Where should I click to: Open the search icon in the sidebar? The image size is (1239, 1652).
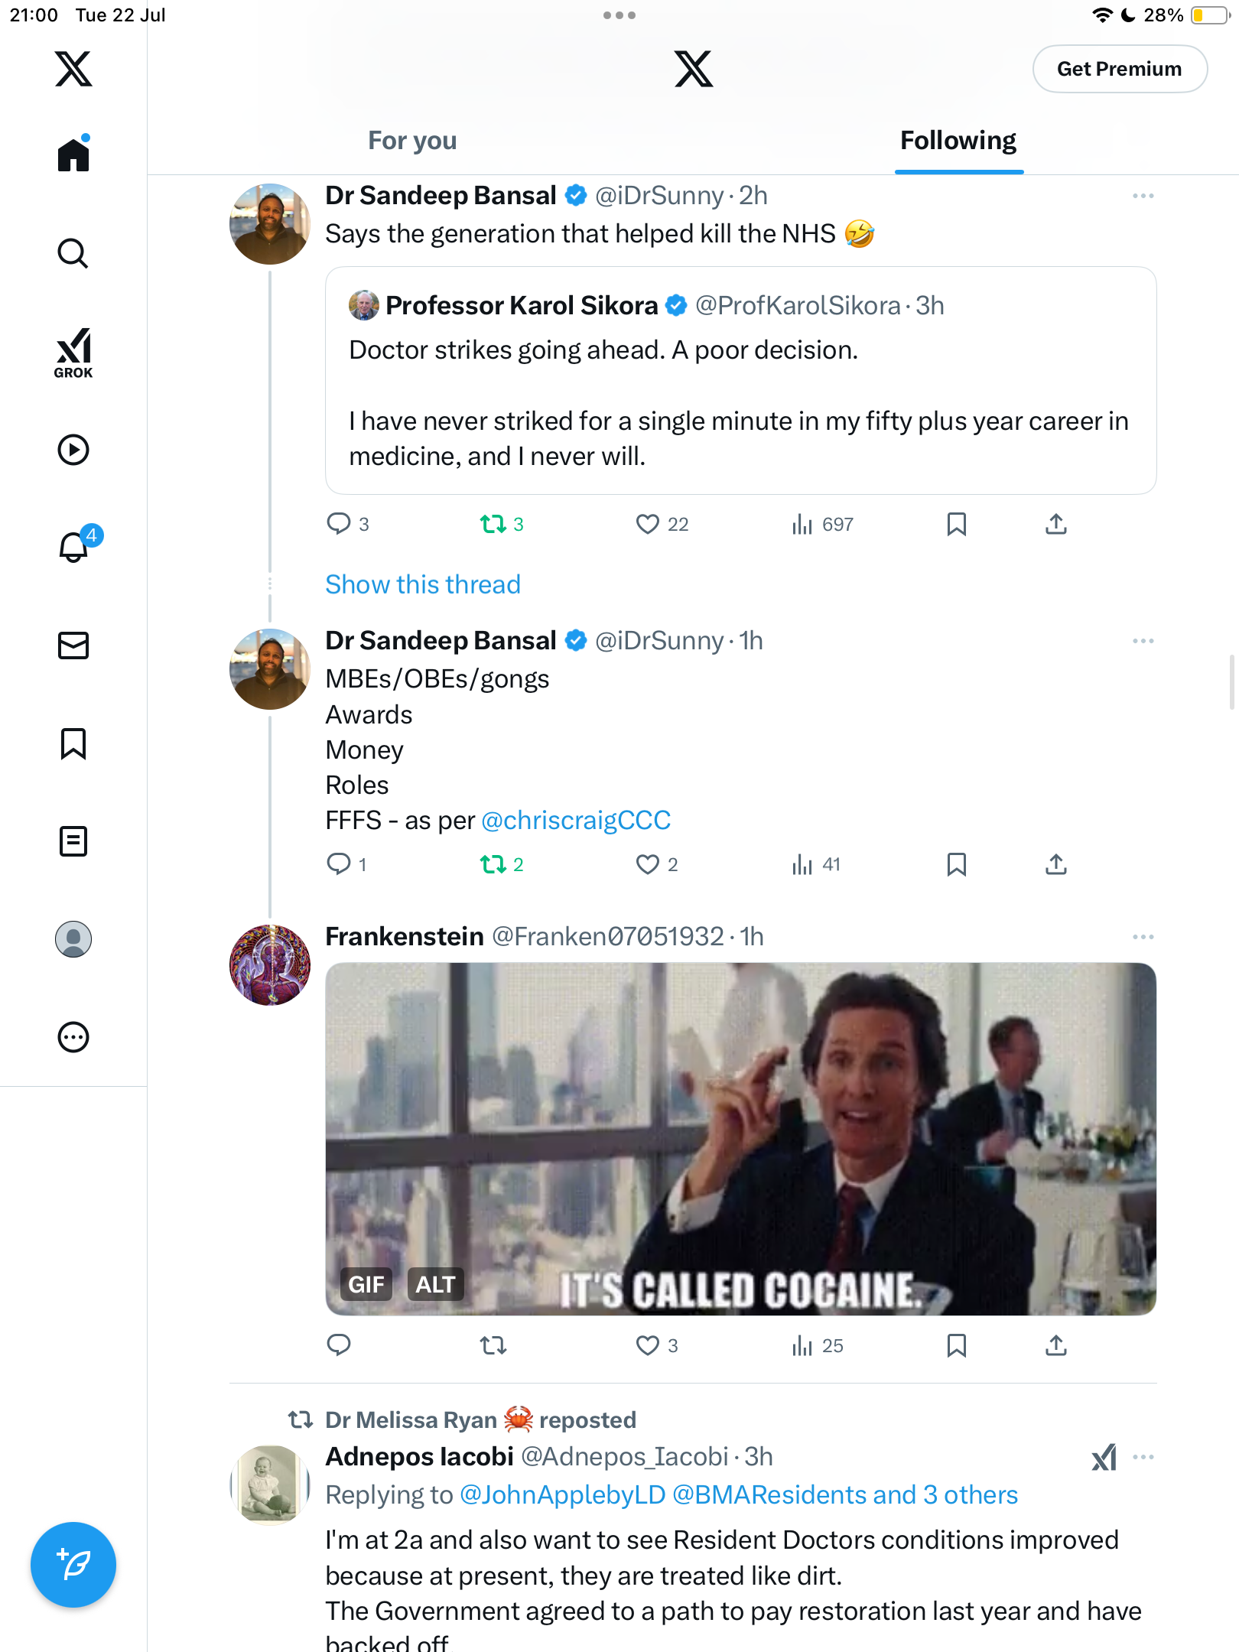(x=73, y=253)
